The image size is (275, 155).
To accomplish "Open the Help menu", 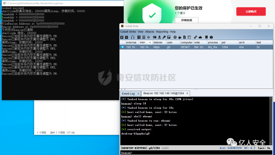I will click(173, 32).
